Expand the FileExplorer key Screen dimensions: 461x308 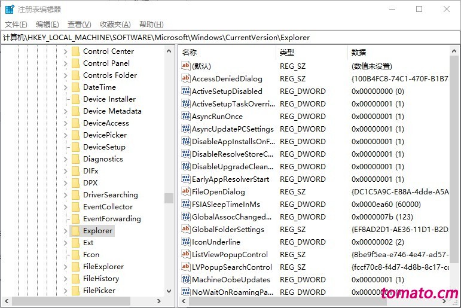tap(66, 267)
